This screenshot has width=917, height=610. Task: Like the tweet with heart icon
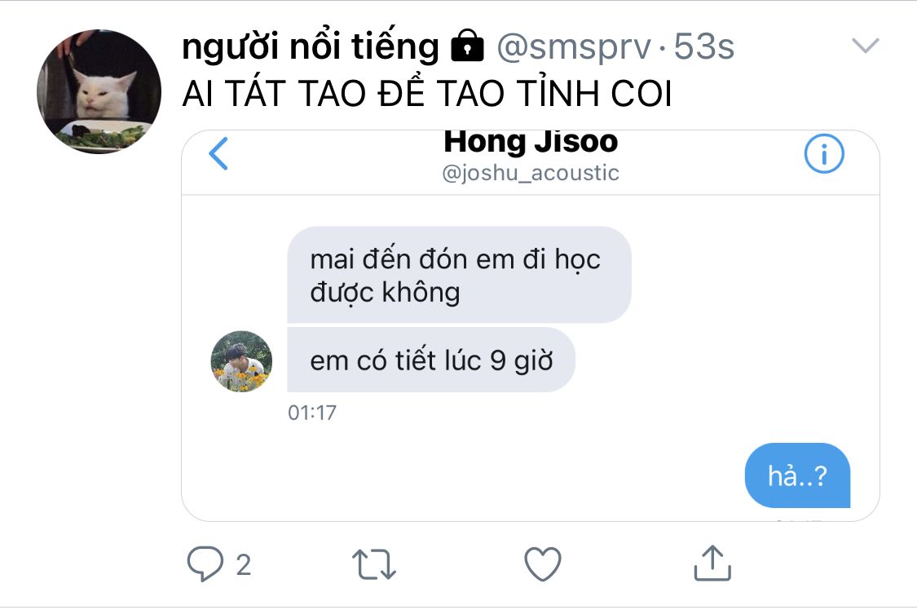pyautogui.click(x=543, y=564)
